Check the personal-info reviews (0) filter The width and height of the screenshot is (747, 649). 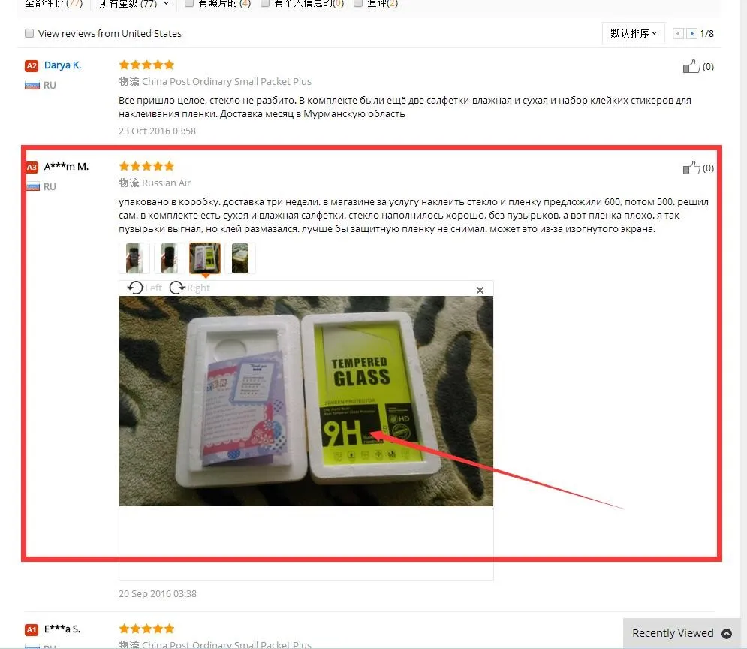(x=265, y=3)
